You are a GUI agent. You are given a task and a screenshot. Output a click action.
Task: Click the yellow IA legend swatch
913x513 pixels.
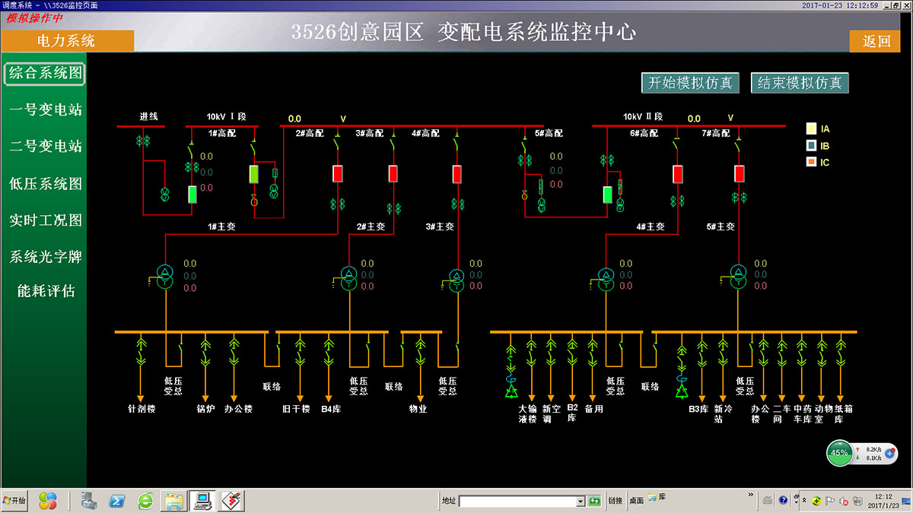pyautogui.click(x=812, y=129)
